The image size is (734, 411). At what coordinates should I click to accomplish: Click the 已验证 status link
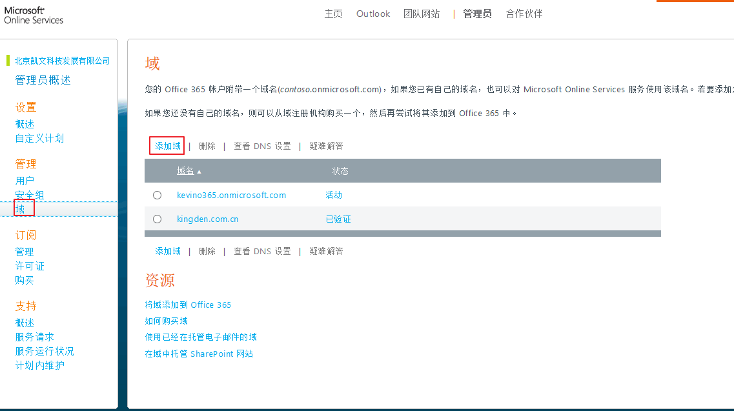[338, 219]
